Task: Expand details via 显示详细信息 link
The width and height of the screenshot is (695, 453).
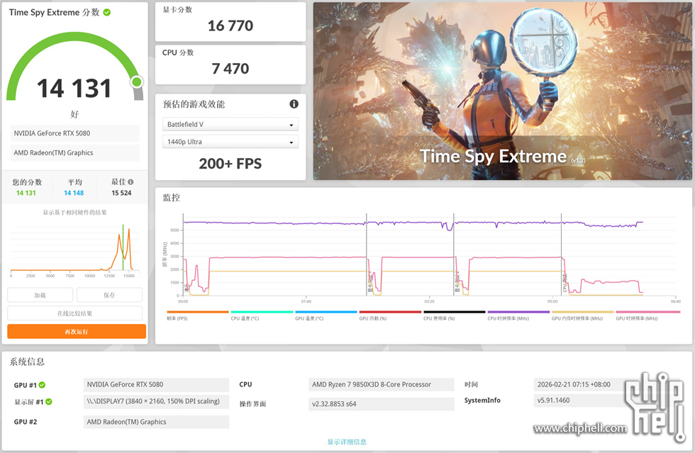Action: click(x=347, y=442)
